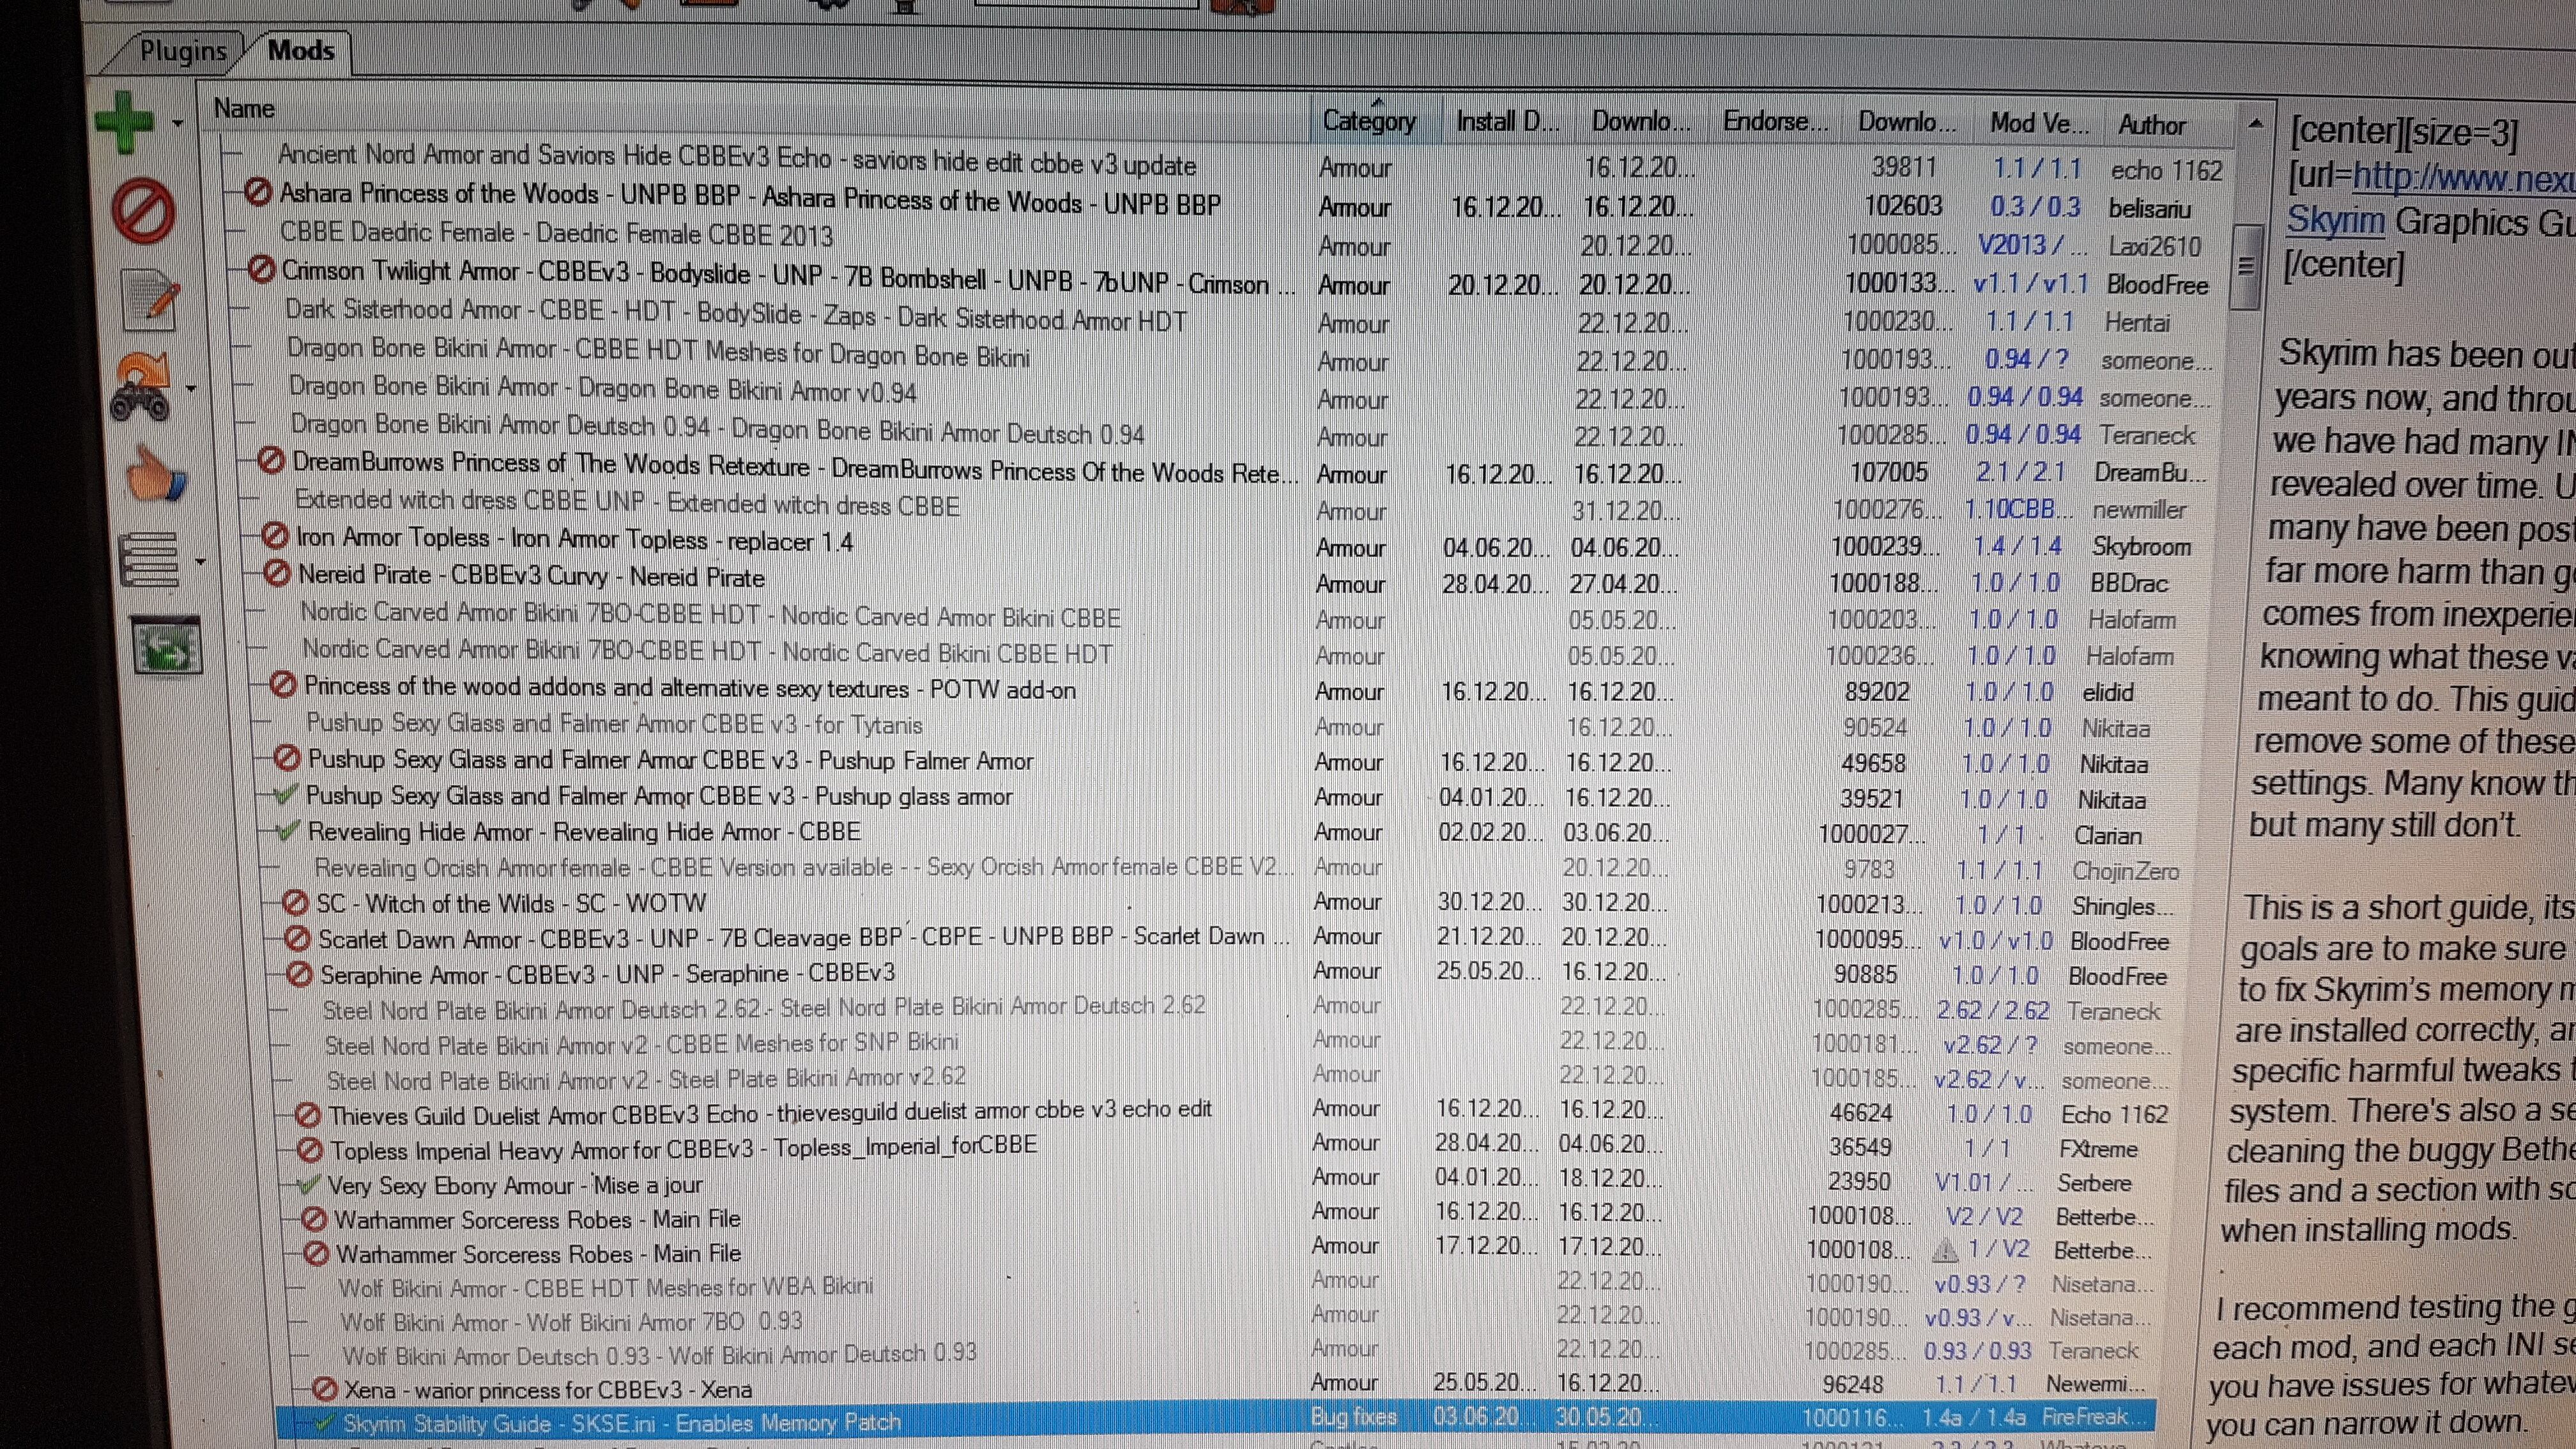Screen dimensions: 2576x1449
Task: Click status icon of Topless Imperial Heavy Armor
Action: [310, 1150]
